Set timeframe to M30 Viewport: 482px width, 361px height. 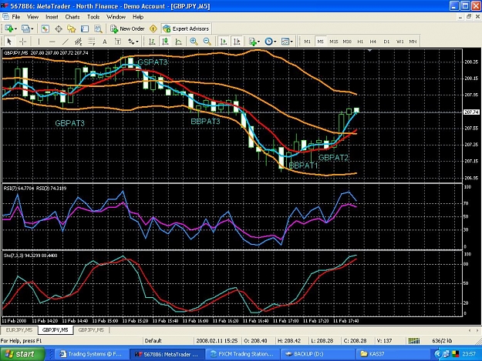click(x=347, y=42)
